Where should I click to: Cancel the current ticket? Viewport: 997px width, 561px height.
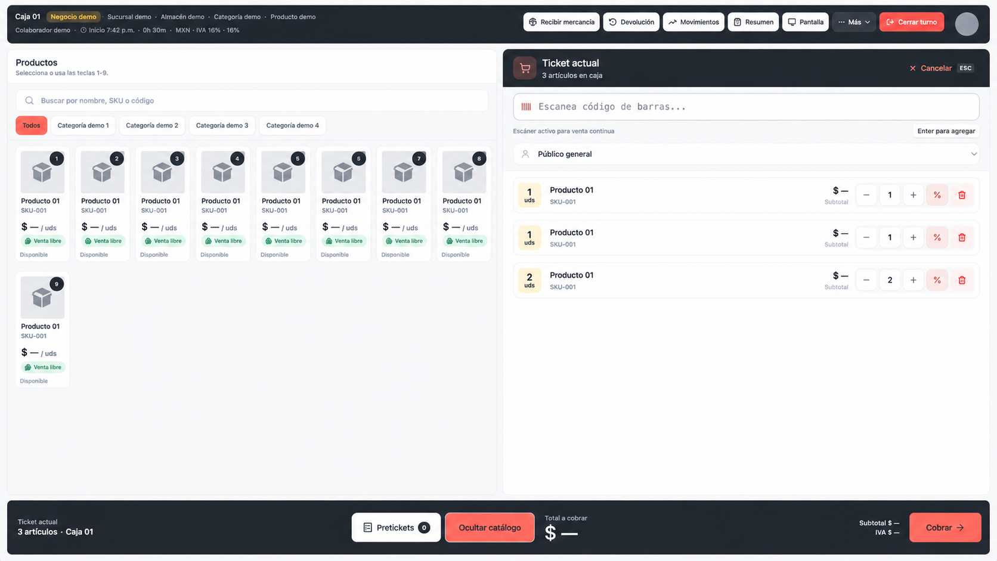click(941, 68)
